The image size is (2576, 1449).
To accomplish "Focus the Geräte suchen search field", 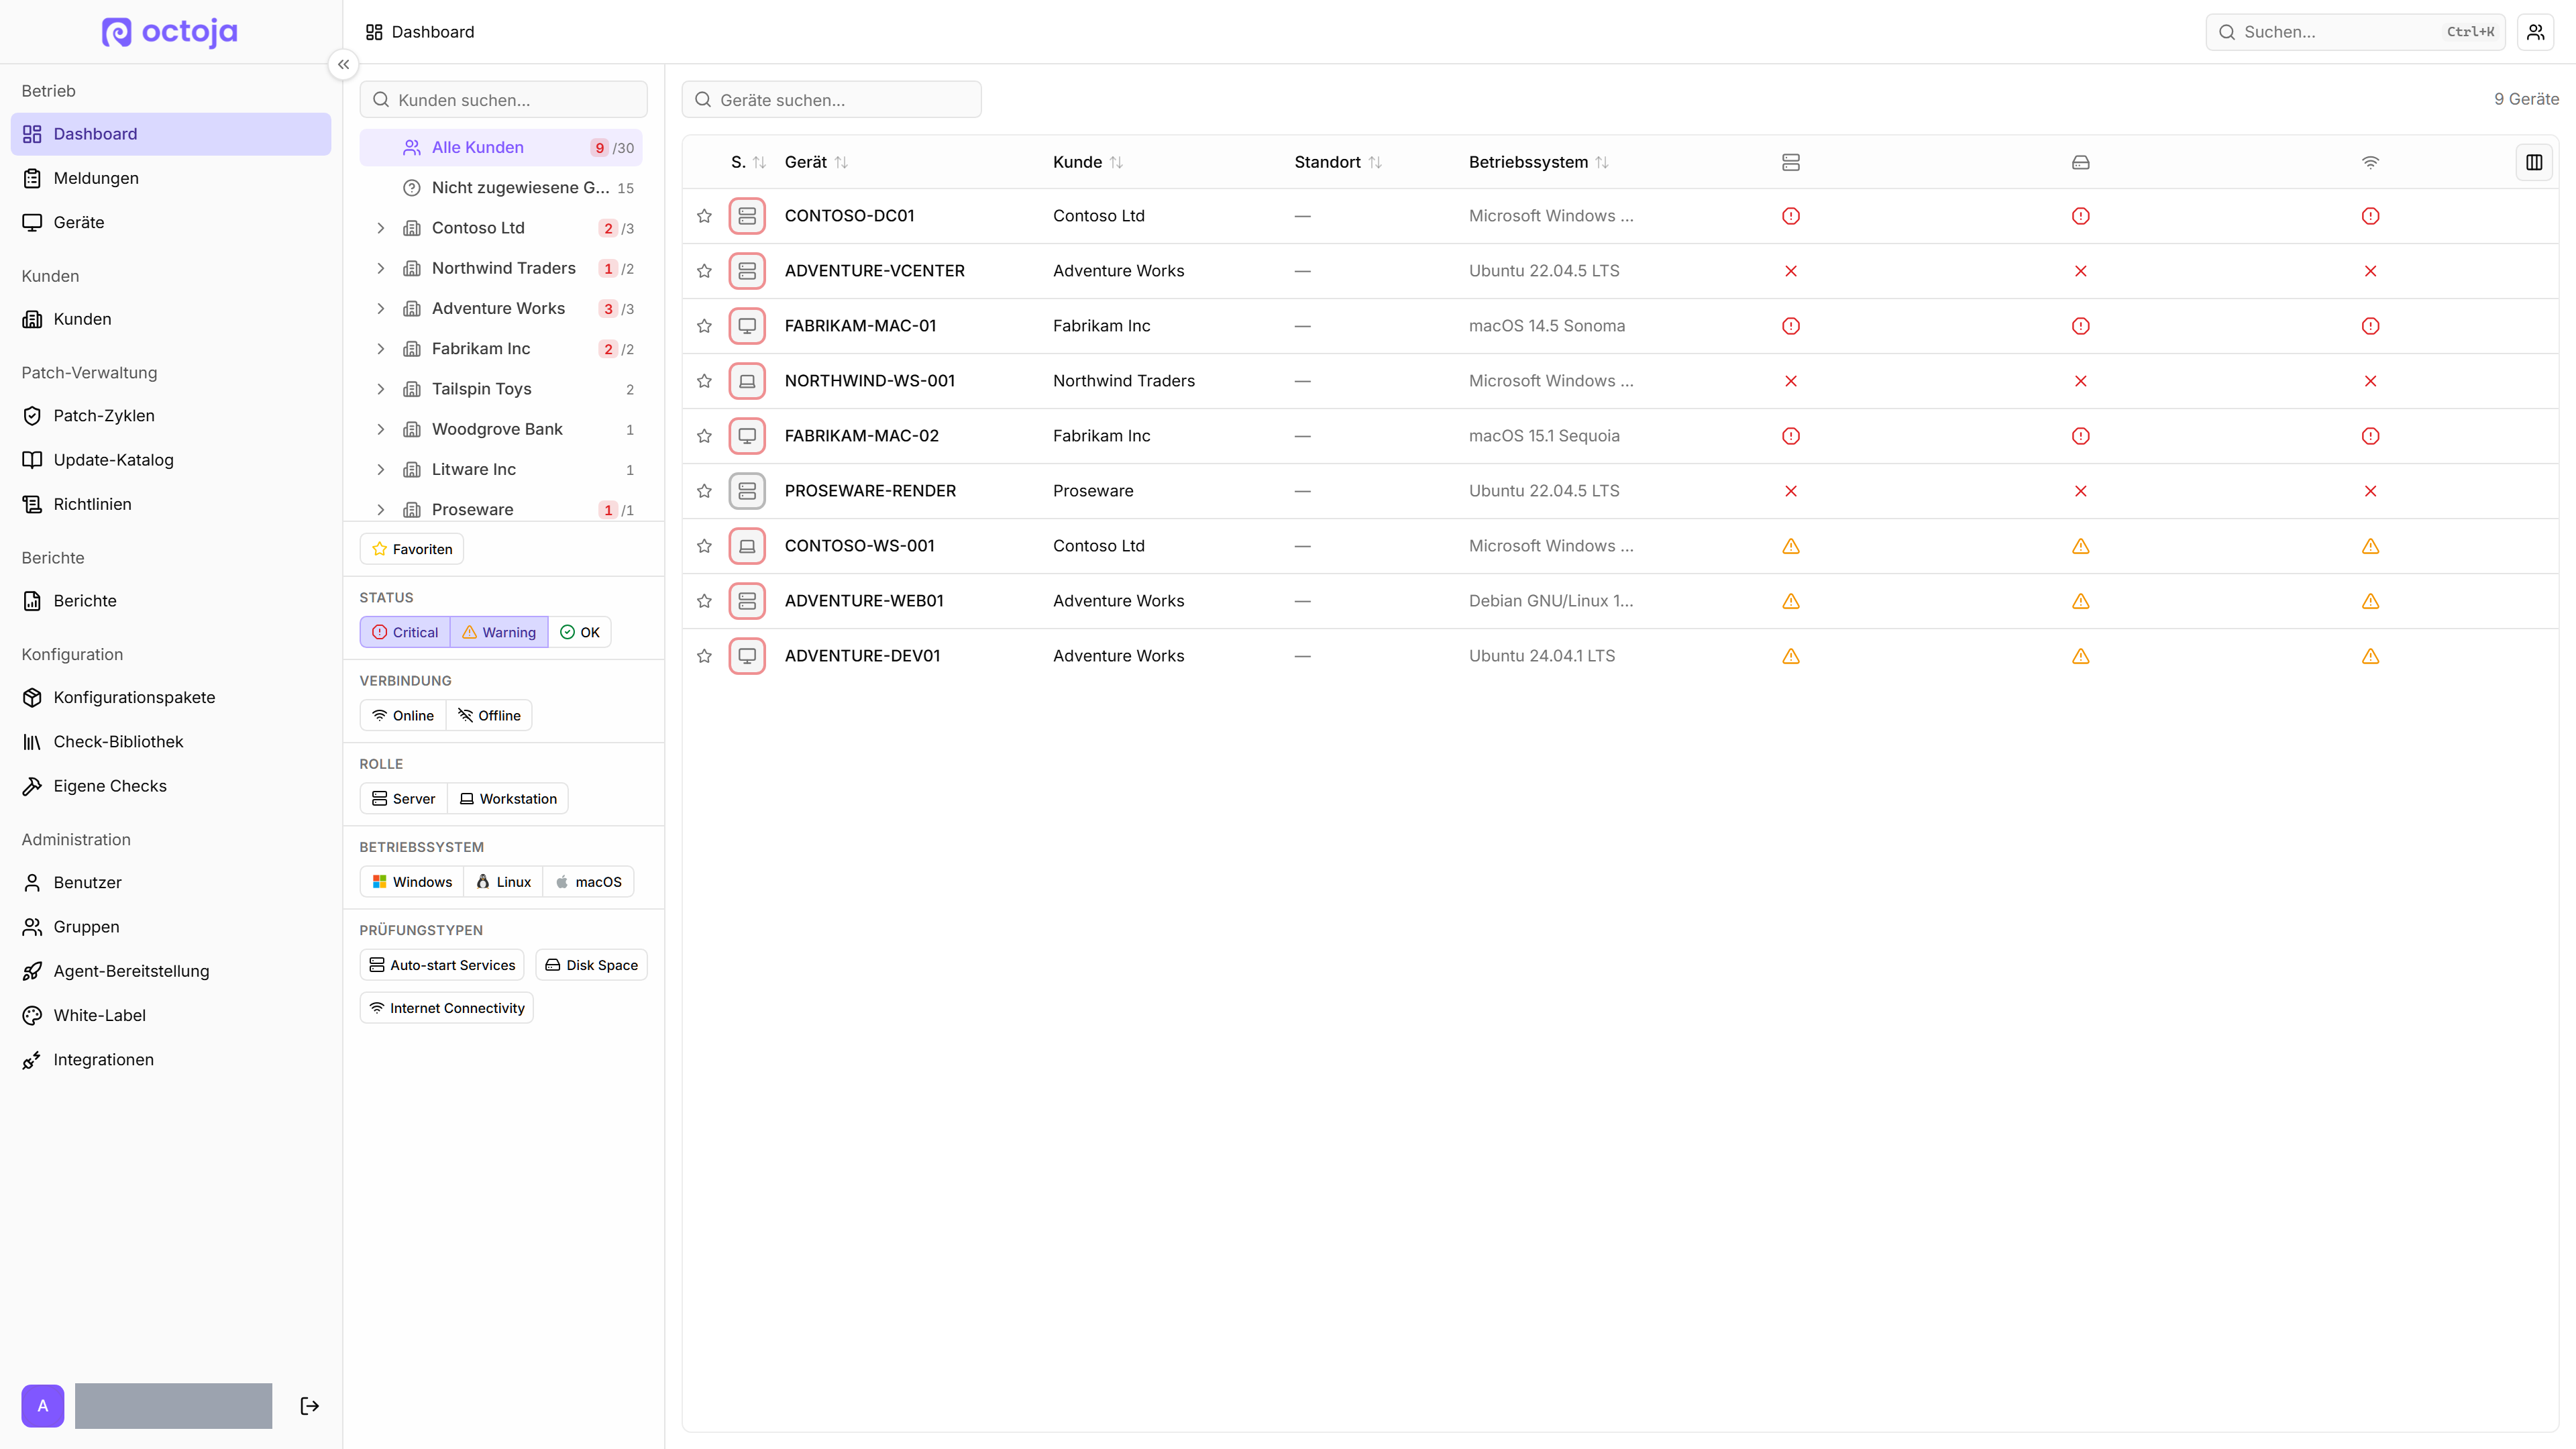I will click(x=832, y=100).
